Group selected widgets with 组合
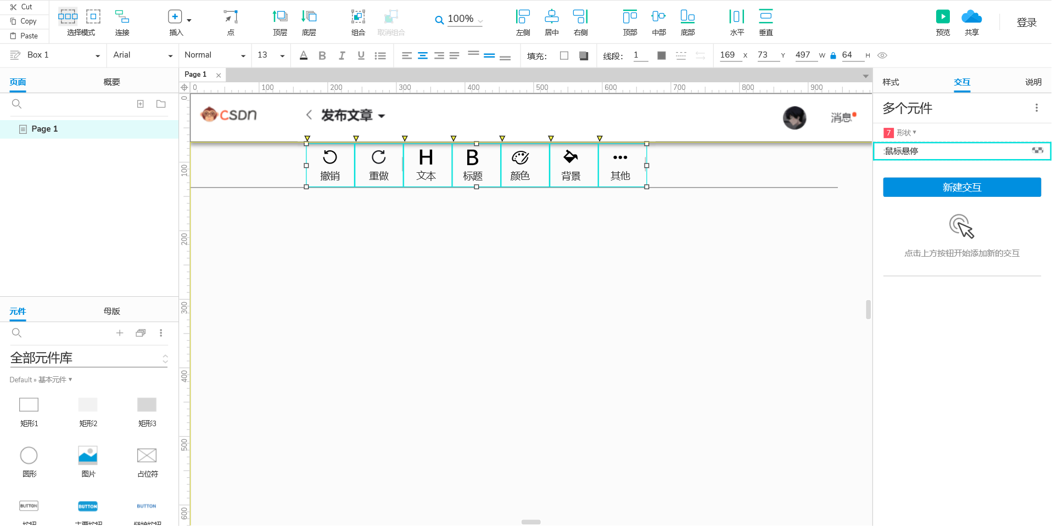Image resolution: width=1052 pixels, height=526 pixels. [x=358, y=23]
